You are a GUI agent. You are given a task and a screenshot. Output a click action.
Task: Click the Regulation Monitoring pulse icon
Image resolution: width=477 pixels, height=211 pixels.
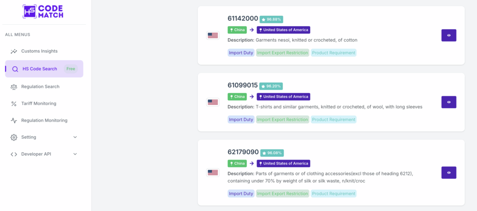tap(14, 120)
